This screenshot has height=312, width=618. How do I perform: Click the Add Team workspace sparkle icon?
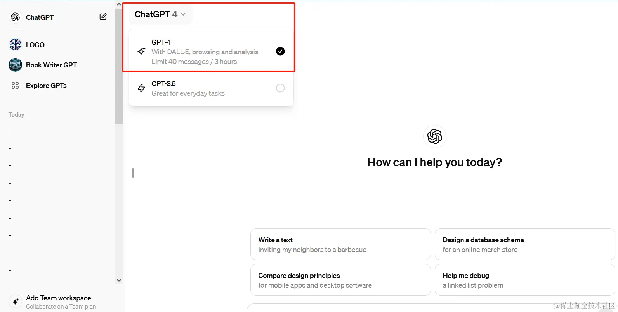click(x=15, y=302)
